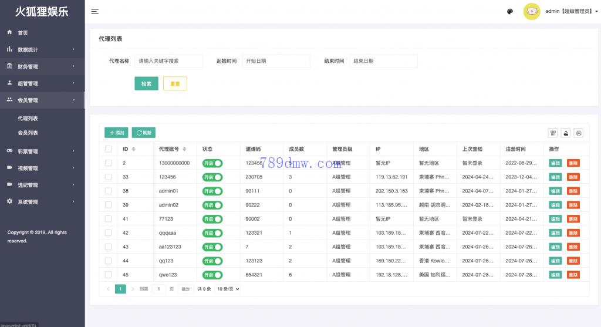Select 代理列表 in the sidebar submenu
This screenshot has height=327, width=601.
click(28, 118)
